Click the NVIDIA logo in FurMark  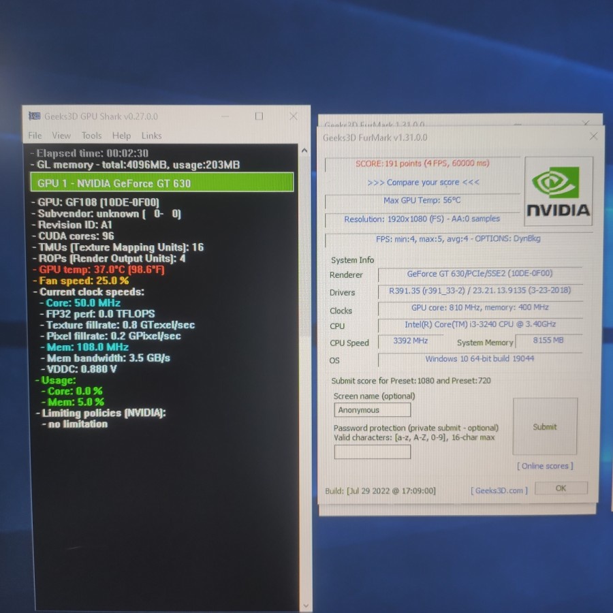pos(559,191)
